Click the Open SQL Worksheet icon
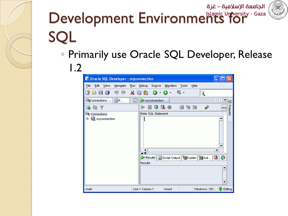The width and height of the screenshot is (288, 216). pyautogui.click(x=179, y=92)
